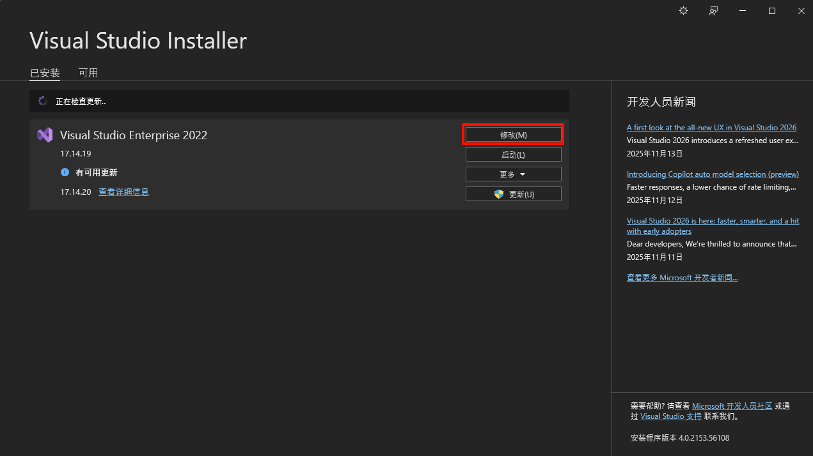813x456 pixels.
Task: Switch to the 已安装 tab
Action: click(x=45, y=73)
